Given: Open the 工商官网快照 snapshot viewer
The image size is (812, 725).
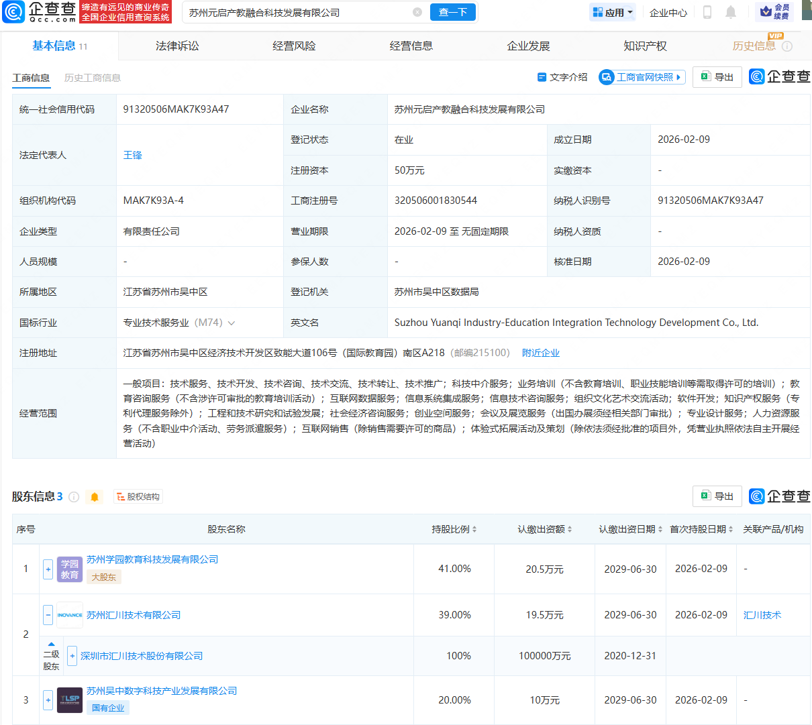Looking at the screenshot, I should point(641,76).
